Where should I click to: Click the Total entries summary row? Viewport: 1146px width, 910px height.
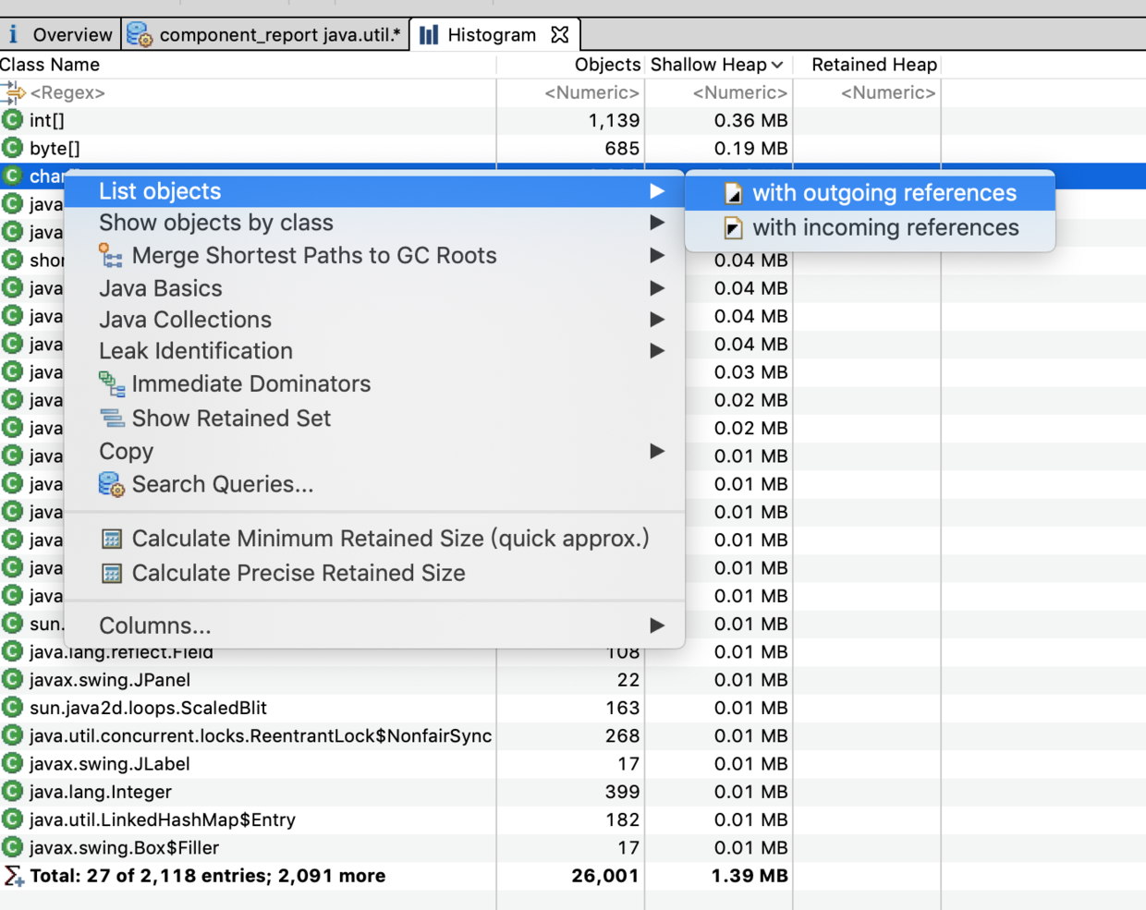point(573,876)
